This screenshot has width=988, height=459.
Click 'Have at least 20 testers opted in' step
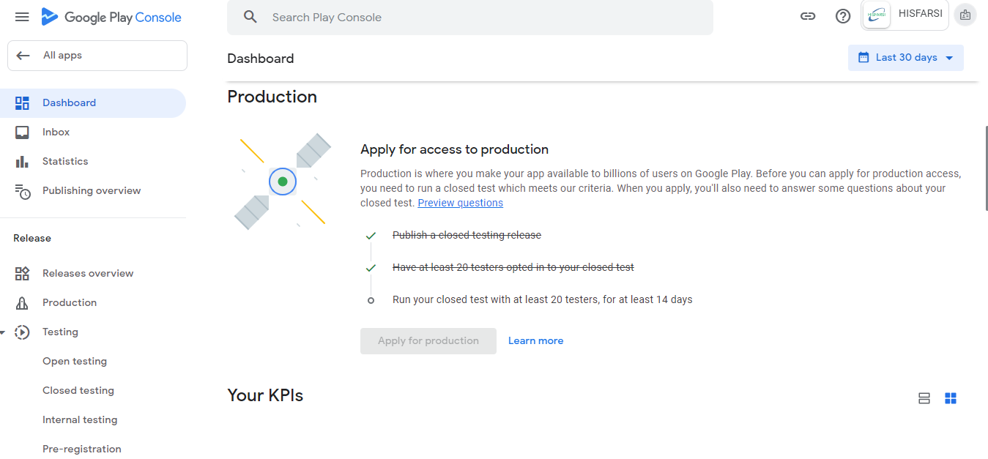click(x=513, y=268)
